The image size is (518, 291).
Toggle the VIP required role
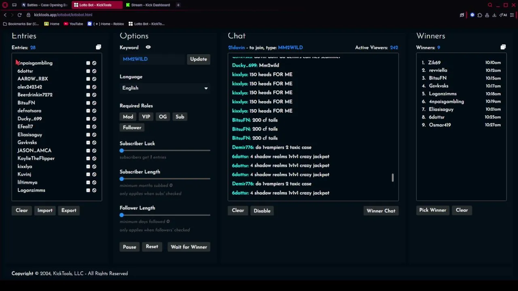click(146, 117)
